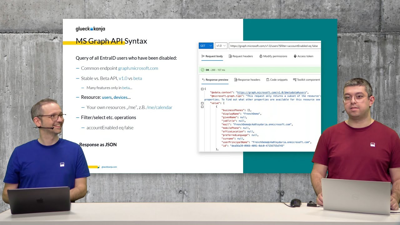Click the Request headers document icon
The width and height of the screenshot is (400, 225).
click(230, 56)
